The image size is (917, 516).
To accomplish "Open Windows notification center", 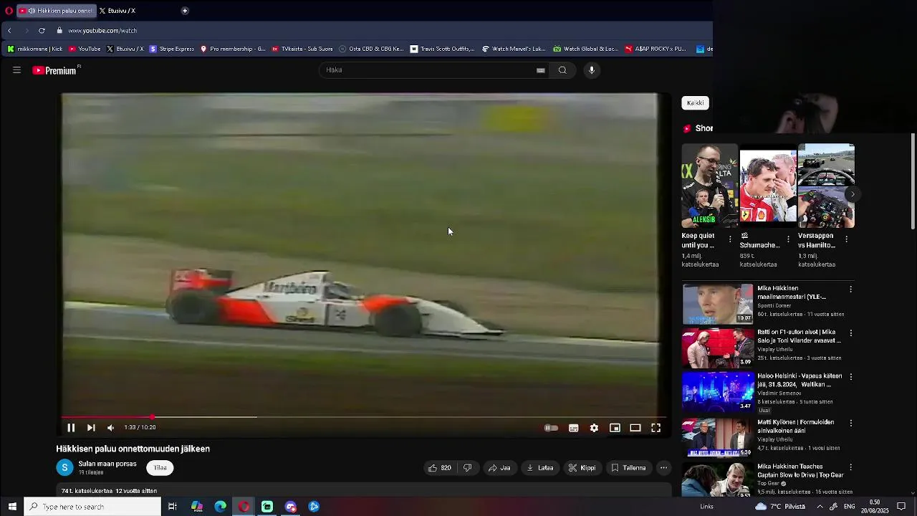I will pyautogui.click(x=902, y=507).
